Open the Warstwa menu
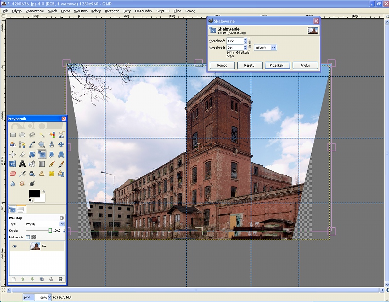Screen dimensions: 389x302 point(81,10)
